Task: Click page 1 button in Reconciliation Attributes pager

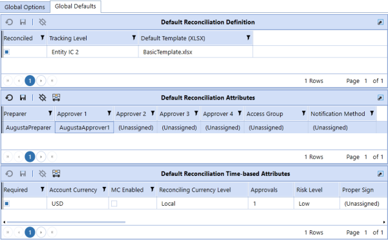Action: (x=30, y=157)
